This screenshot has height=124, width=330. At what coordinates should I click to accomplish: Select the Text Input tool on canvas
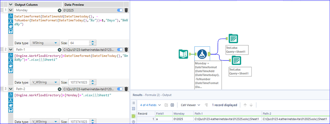pos(183,54)
